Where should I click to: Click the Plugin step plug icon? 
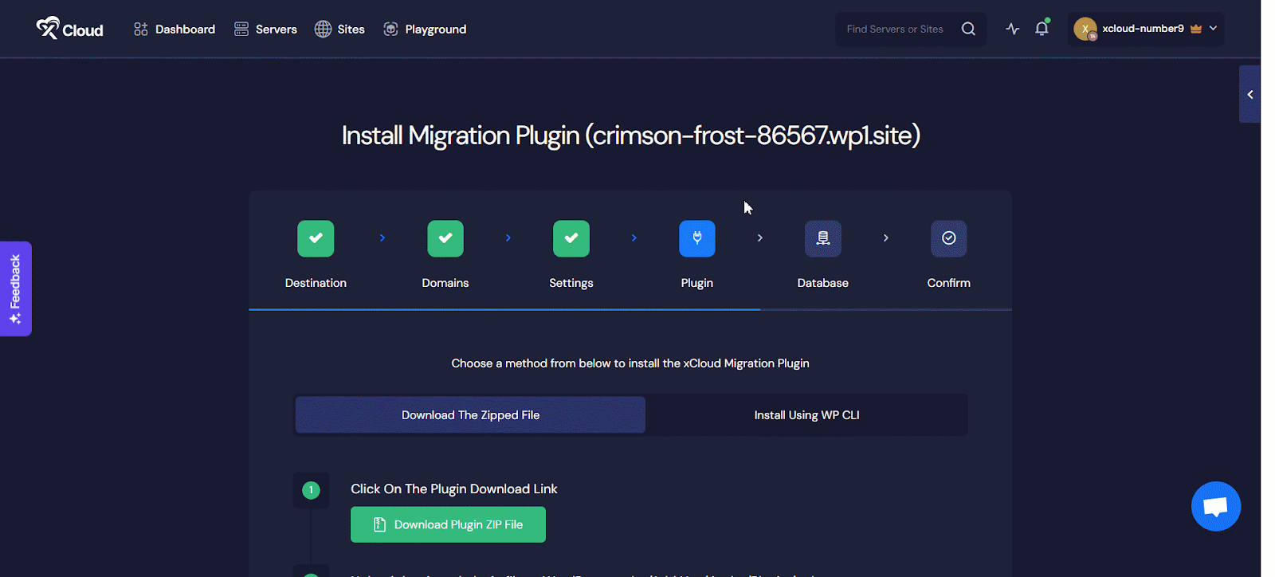[x=697, y=238]
